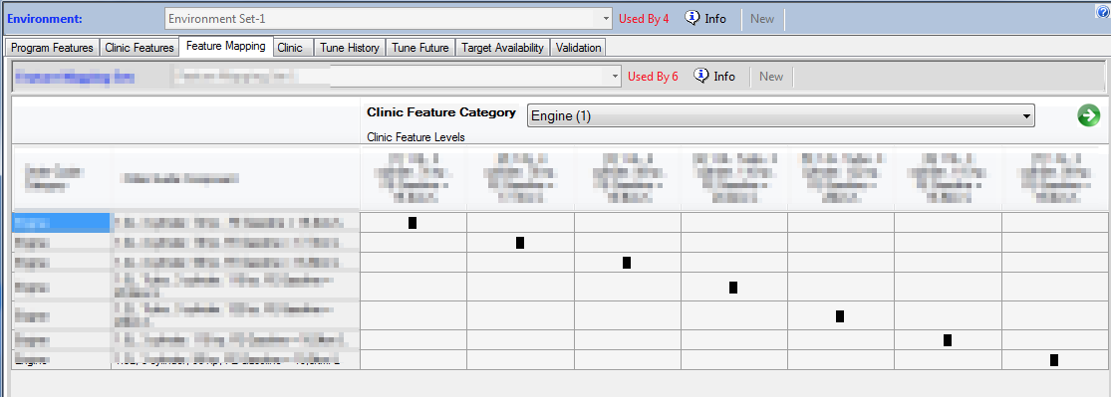Open the Tune History tab
Image resolution: width=1111 pixels, height=397 pixels.
point(350,48)
